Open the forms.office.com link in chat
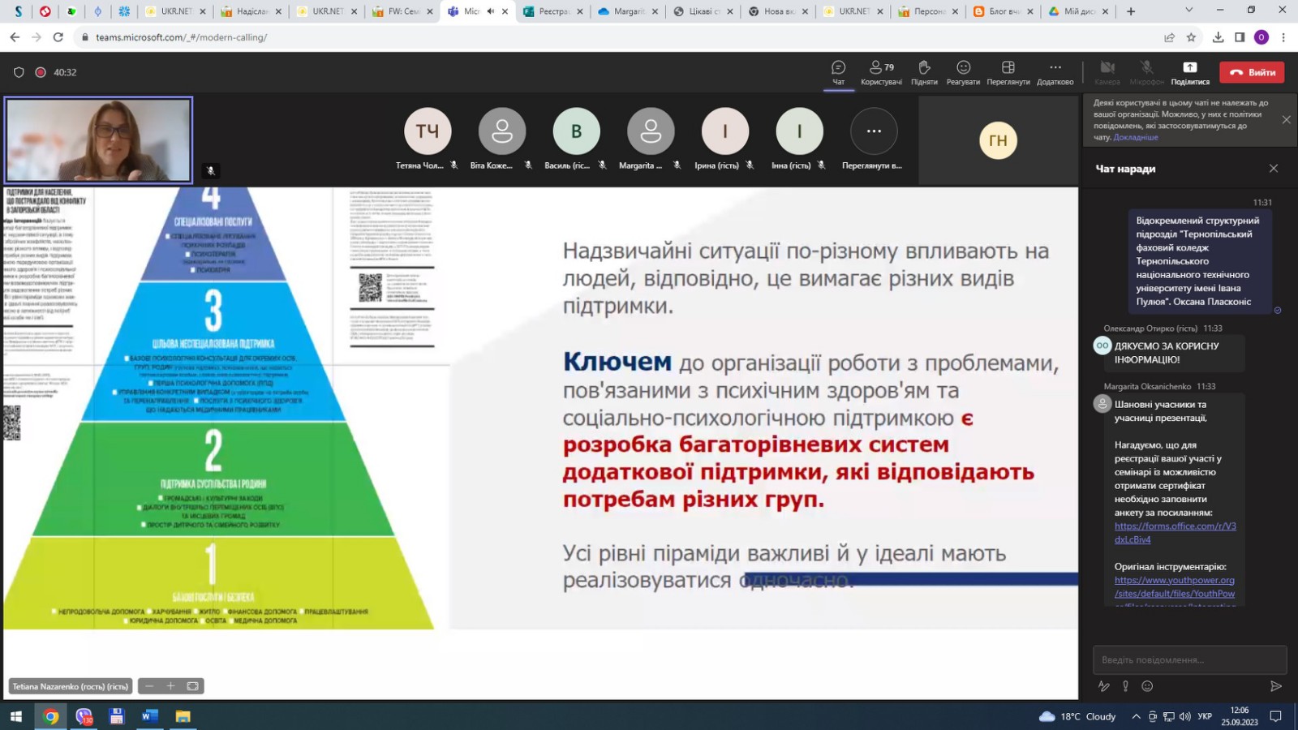The image size is (1298, 730). (1175, 533)
